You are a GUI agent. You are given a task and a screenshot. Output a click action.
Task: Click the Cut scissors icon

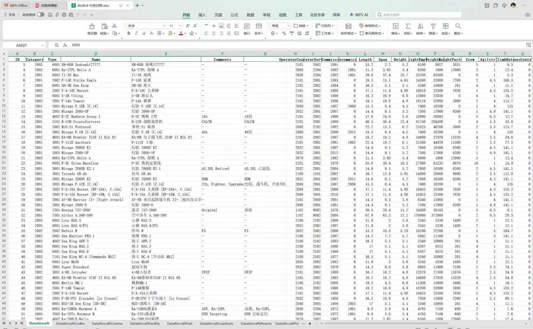click(x=114, y=26)
